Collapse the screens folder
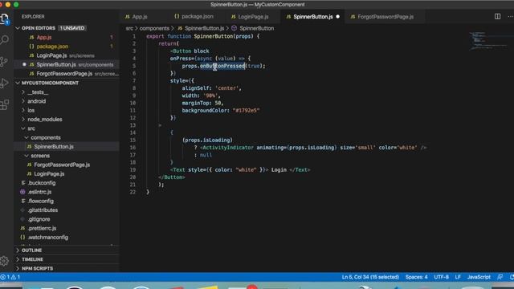This screenshot has width=514, height=289. coord(40,156)
